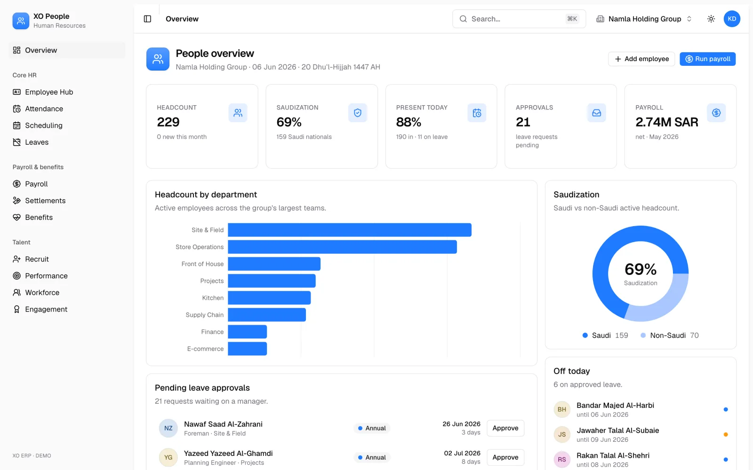
Task: Click the Finance bar in headcount chart
Action: point(248,332)
